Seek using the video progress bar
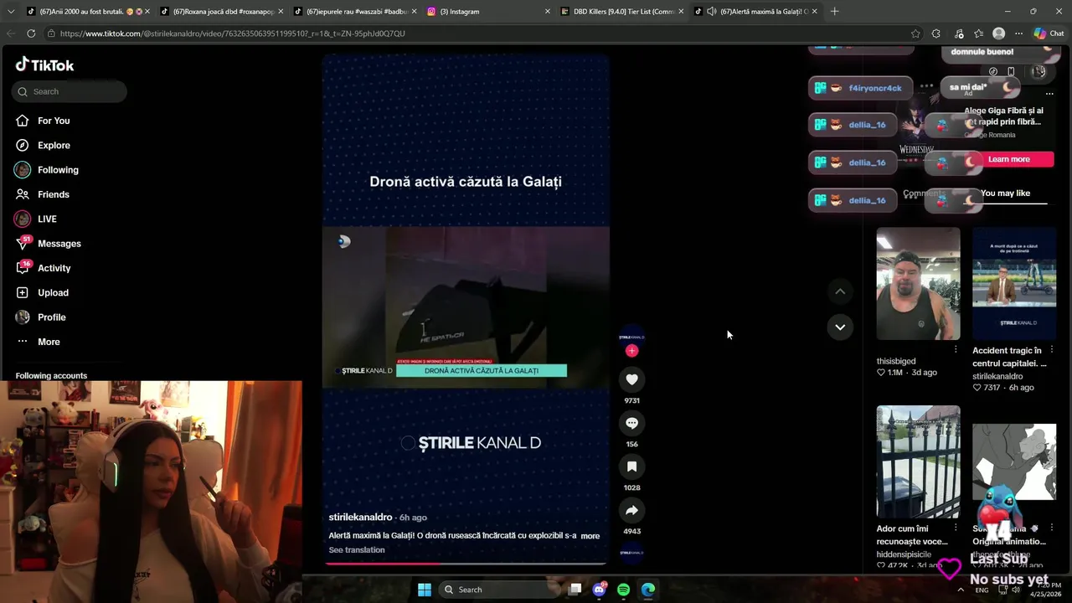This screenshot has height=603, width=1072. [x=466, y=564]
